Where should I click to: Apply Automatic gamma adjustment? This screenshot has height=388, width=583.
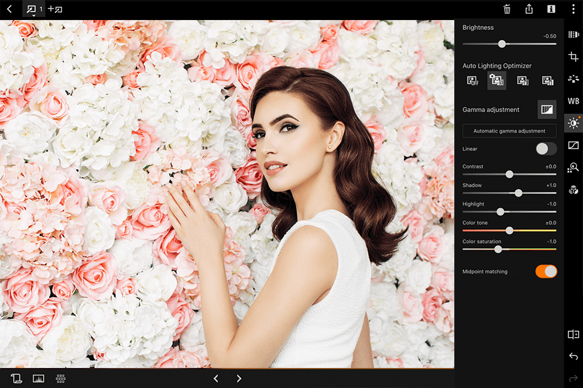[509, 130]
